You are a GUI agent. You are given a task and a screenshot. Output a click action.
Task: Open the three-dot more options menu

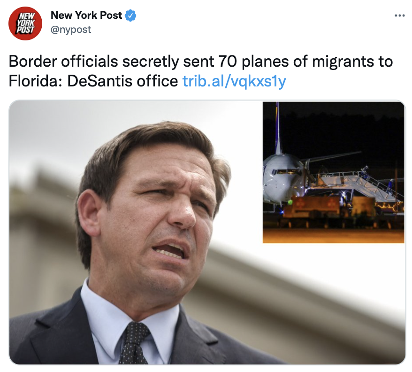[399, 16]
